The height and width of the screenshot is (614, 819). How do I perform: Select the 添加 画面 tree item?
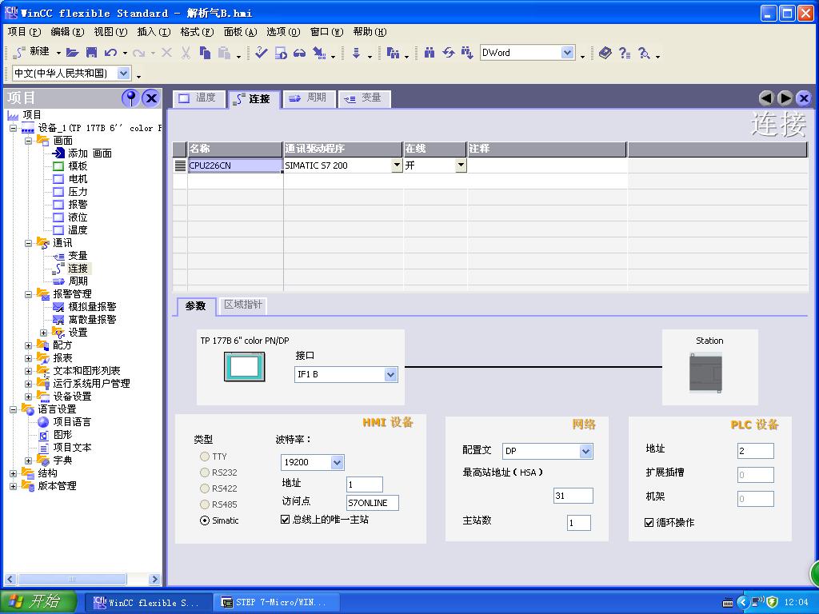82,153
